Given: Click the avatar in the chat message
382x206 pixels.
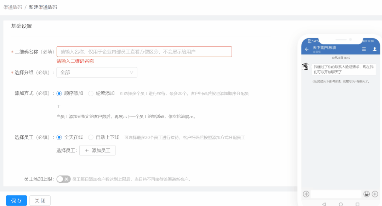Looking at the screenshot, I should point(306,66).
